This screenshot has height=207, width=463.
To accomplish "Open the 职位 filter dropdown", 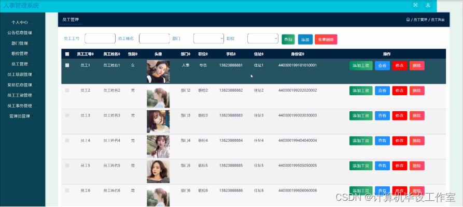I will coord(263,38).
